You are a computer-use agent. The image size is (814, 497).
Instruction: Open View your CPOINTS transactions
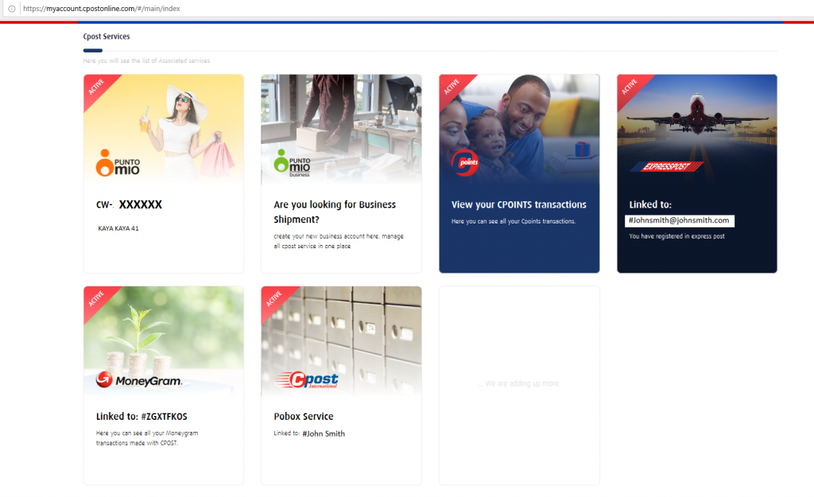tap(518, 204)
